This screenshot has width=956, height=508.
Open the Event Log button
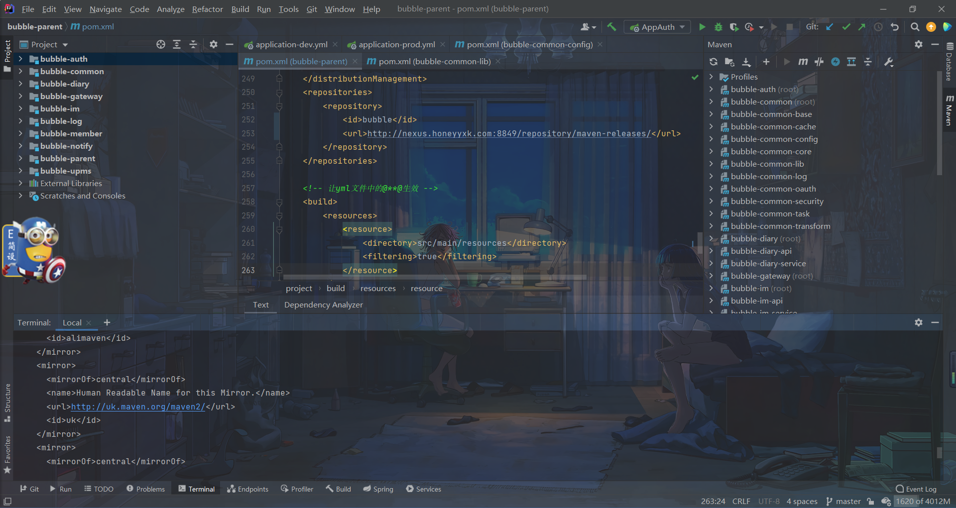click(x=916, y=489)
